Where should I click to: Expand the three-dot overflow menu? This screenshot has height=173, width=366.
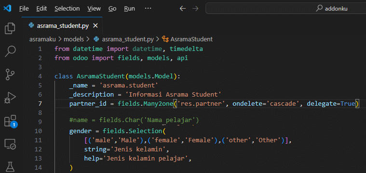coord(148,9)
